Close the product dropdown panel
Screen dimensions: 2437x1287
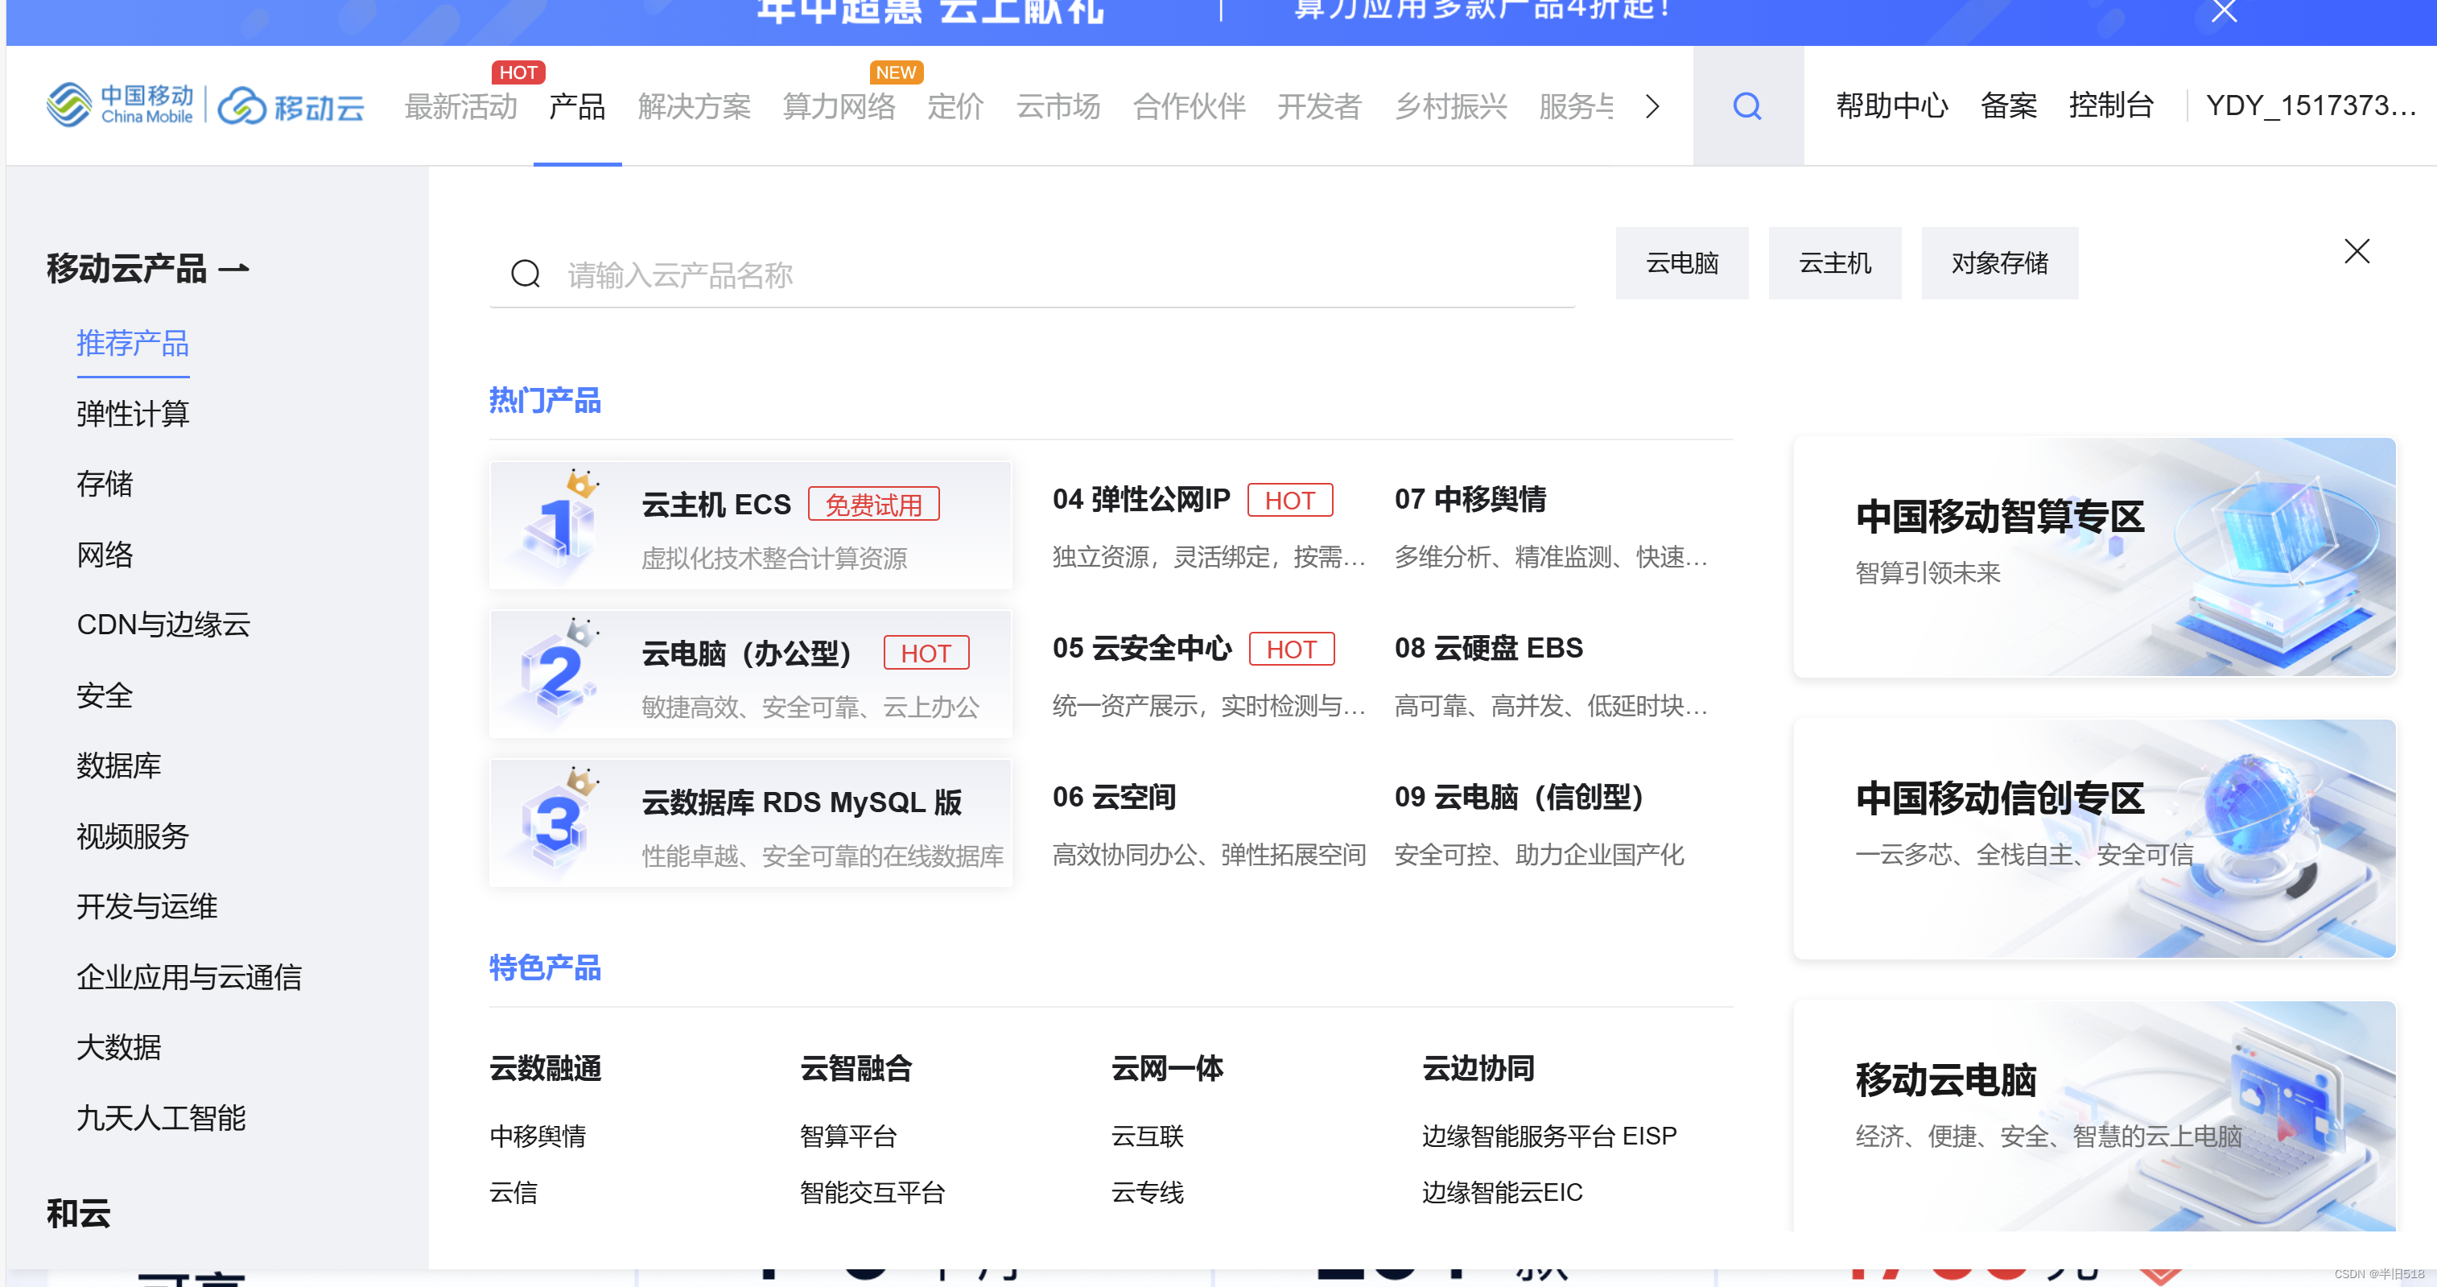2357,251
